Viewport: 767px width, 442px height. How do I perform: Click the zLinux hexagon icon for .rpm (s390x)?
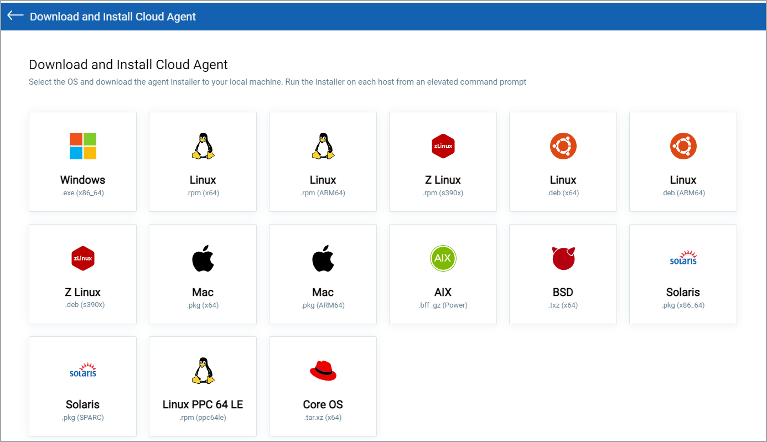(443, 146)
